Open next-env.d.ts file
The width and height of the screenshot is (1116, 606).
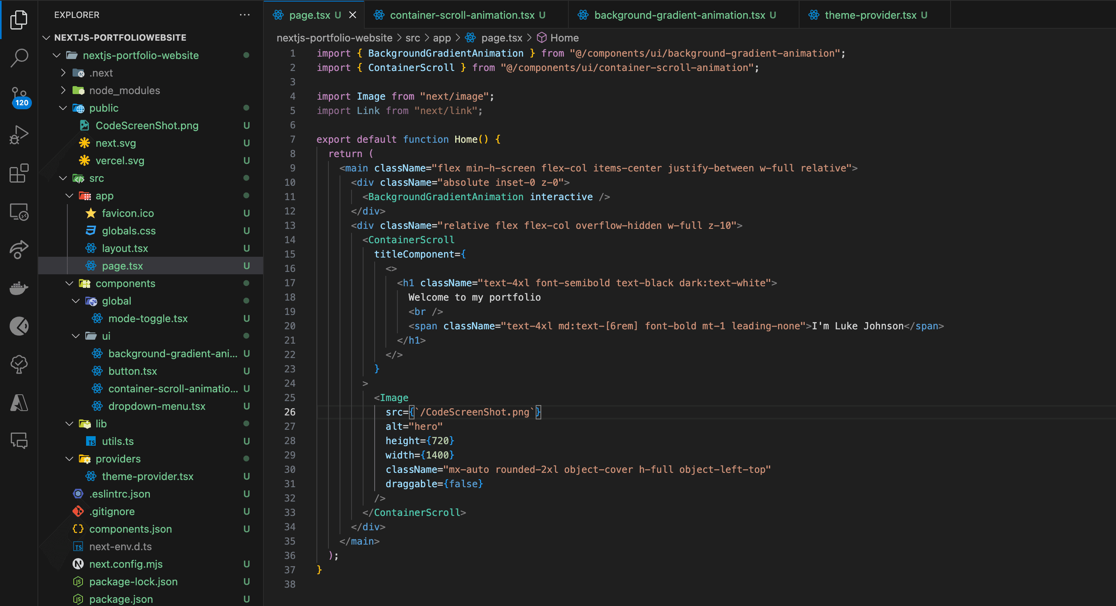pyautogui.click(x=150, y=547)
